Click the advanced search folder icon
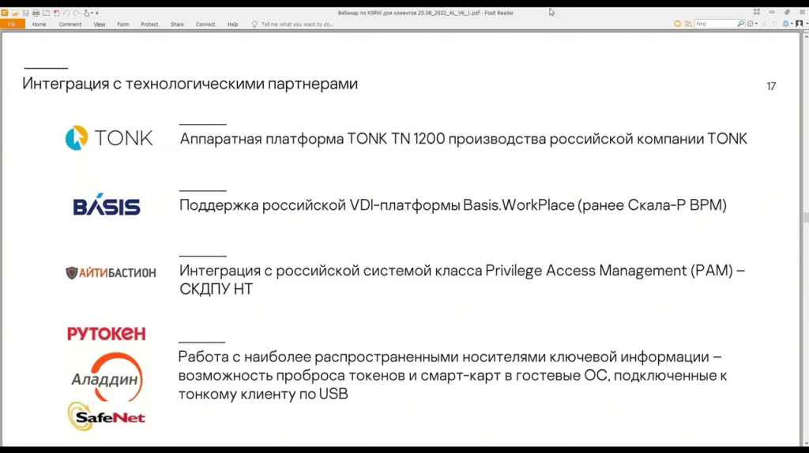 pos(688,24)
